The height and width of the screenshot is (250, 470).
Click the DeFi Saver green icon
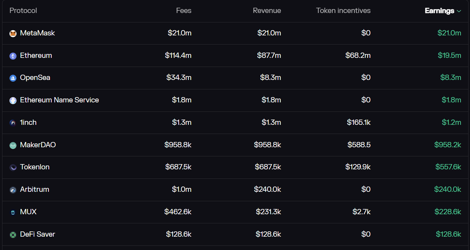13,235
